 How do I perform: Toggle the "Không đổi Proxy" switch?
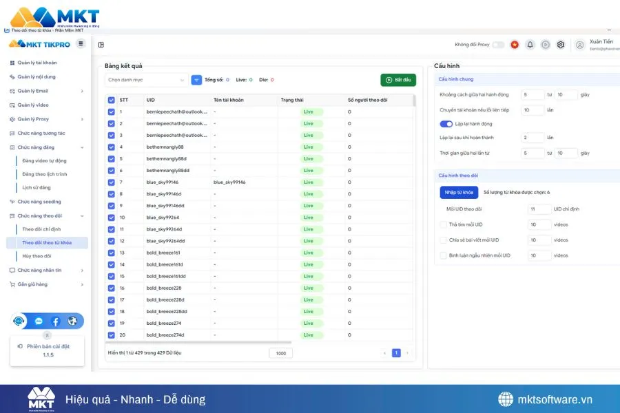point(498,45)
